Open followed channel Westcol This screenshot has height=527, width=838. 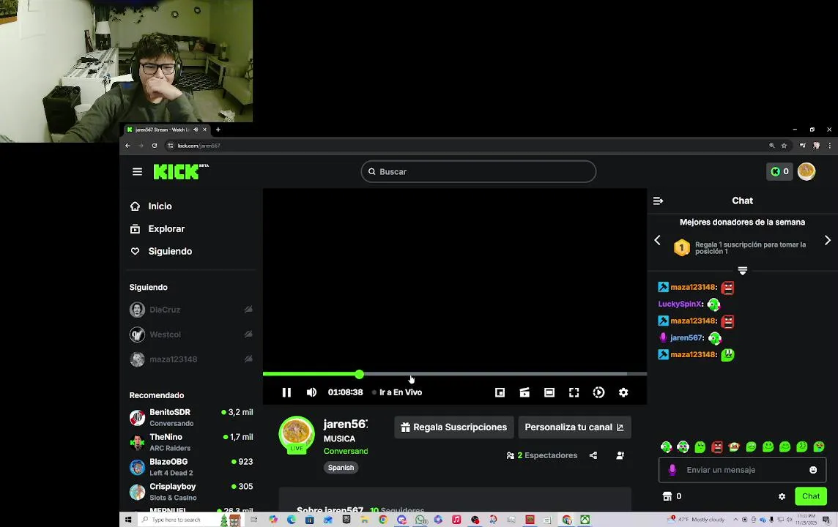pos(190,334)
